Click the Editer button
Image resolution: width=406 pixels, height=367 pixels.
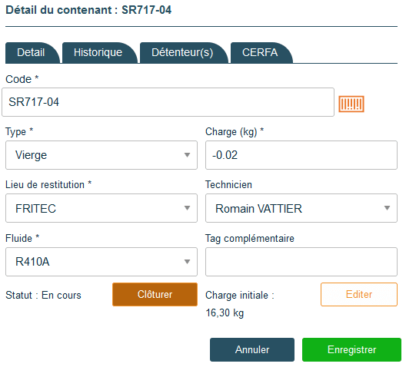point(359,294)
